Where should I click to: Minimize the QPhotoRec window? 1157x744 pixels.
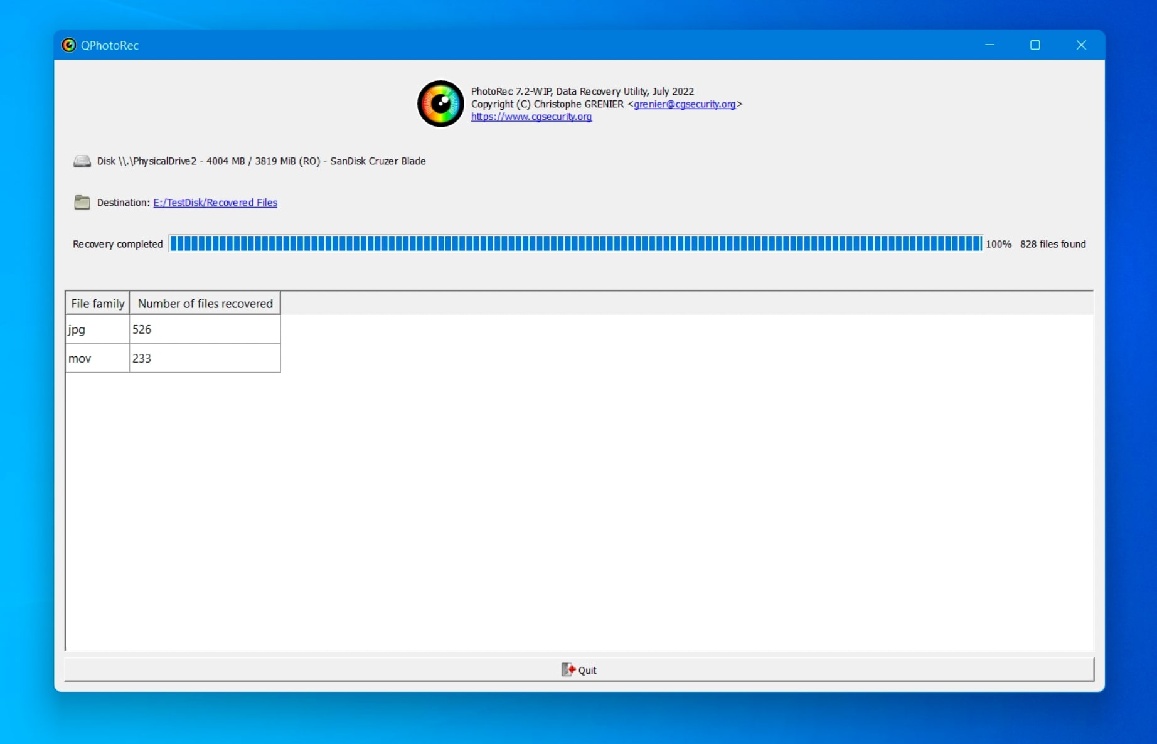[990, 45]
